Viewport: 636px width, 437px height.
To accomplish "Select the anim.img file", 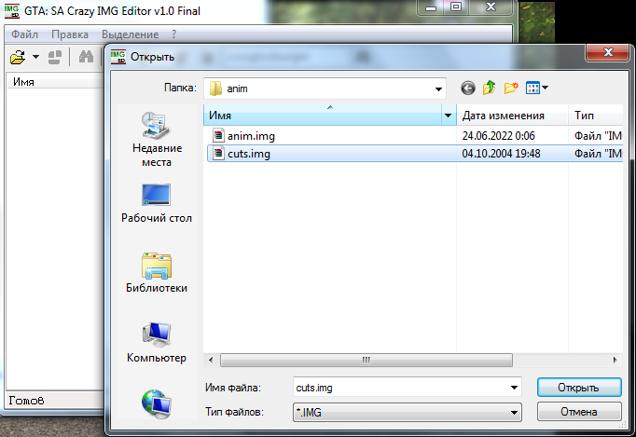I will tap(251, 136).
